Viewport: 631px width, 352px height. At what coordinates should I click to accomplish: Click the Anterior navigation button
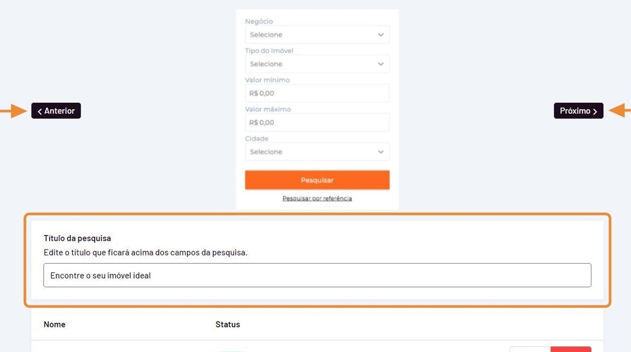click(x=56, y=111)
